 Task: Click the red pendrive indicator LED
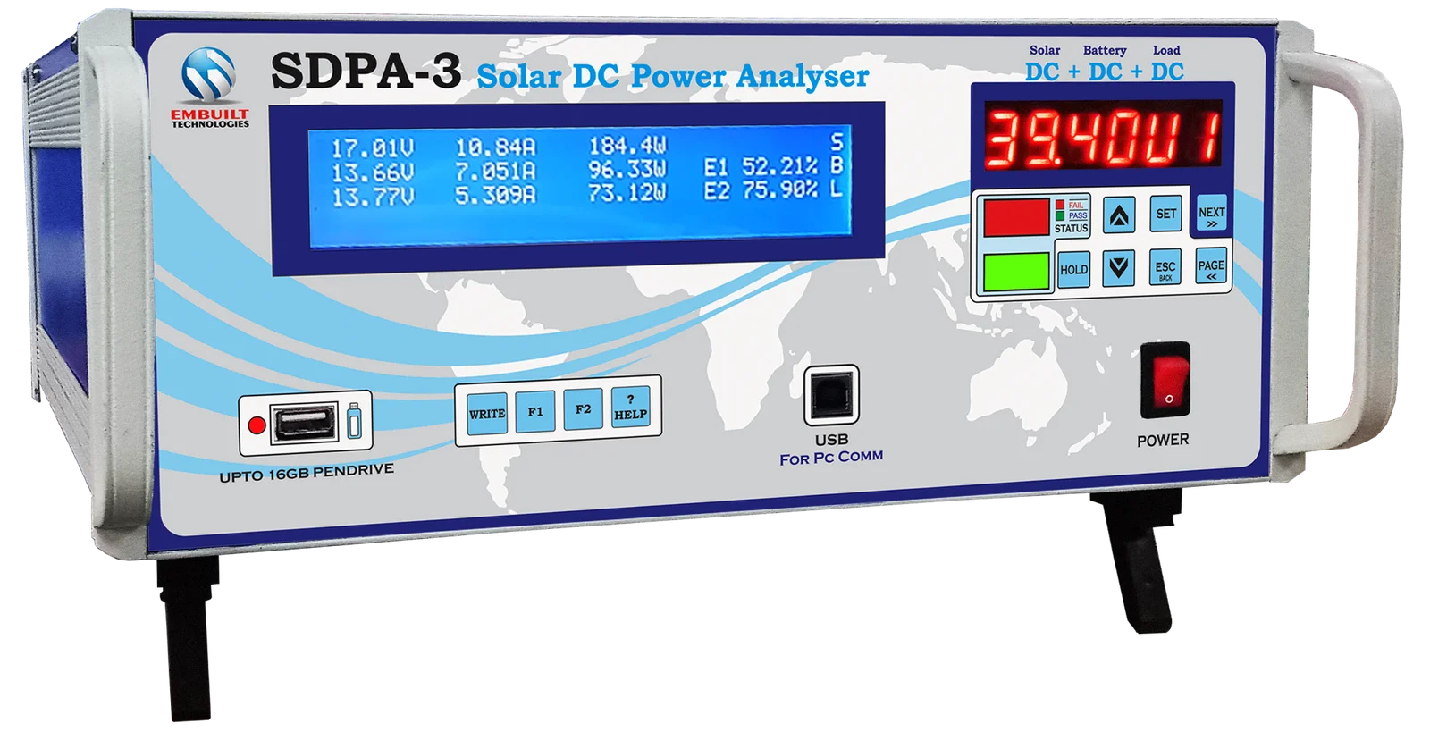pos(257,425)
